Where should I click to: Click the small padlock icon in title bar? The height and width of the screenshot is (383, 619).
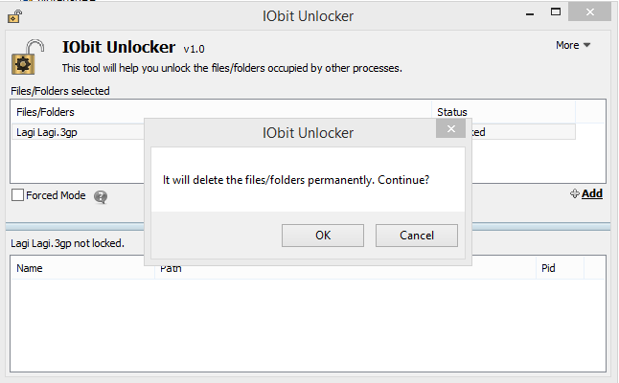(14, 14)
